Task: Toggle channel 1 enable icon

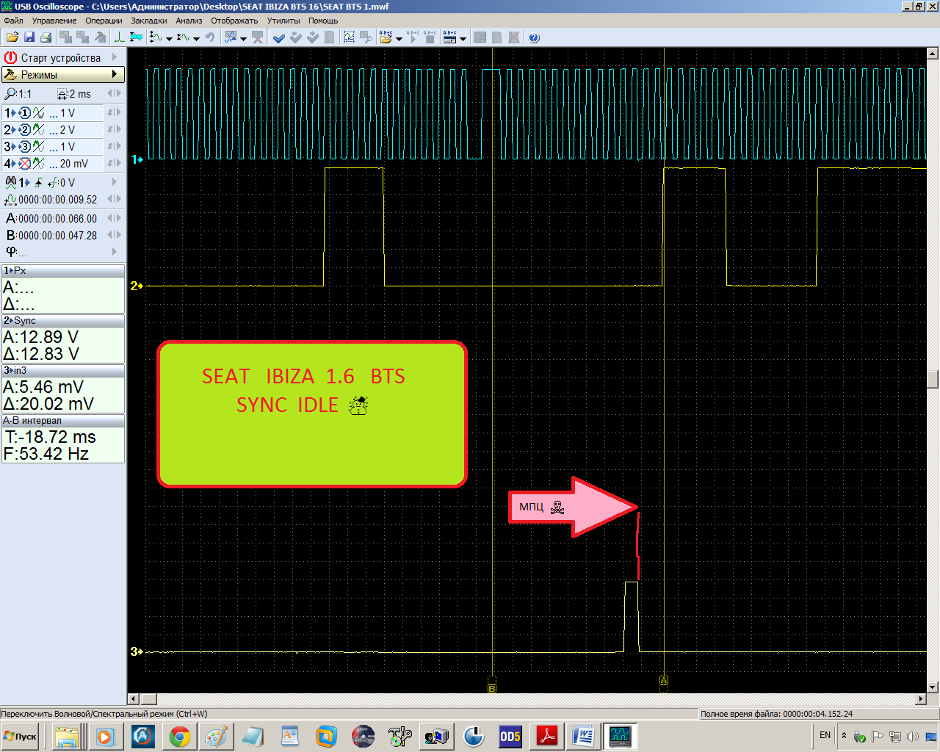Action: tap(24, 113)
